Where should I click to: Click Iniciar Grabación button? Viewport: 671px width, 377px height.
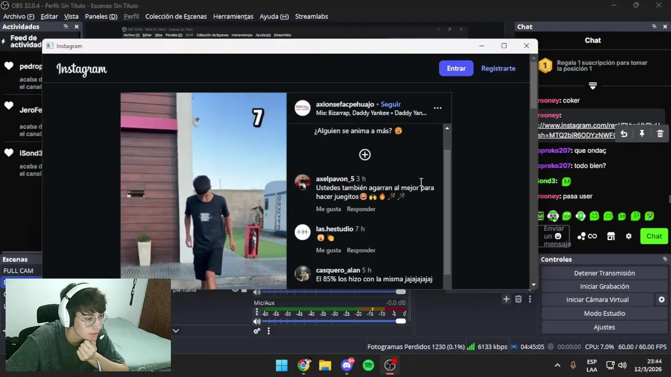pos(604,286)
